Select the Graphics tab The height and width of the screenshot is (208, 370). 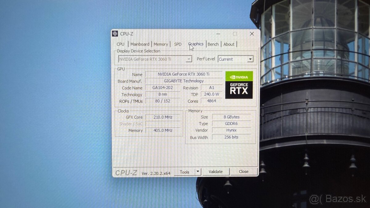pos(196,44)
